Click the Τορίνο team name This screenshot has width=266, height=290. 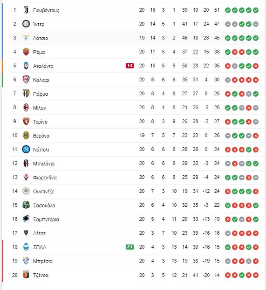coord(40,122)
